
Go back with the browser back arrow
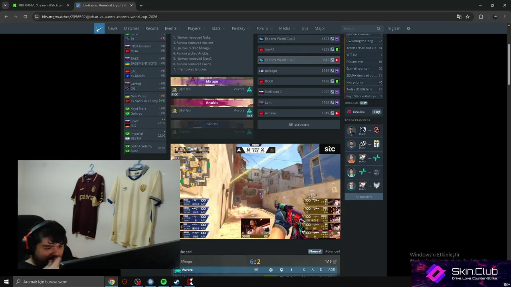[6, 17]
